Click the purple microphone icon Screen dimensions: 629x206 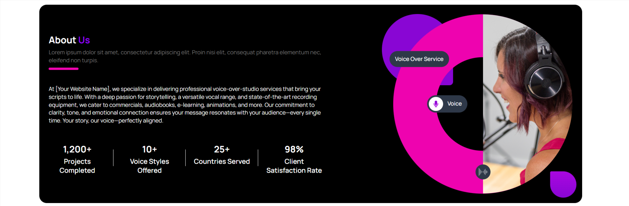(x=436, y=104)
